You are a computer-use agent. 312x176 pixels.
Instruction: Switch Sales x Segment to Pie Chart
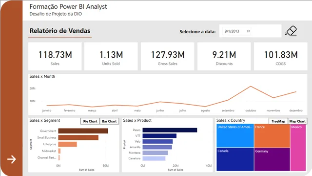pyautogui.click(x=90, y=121)
